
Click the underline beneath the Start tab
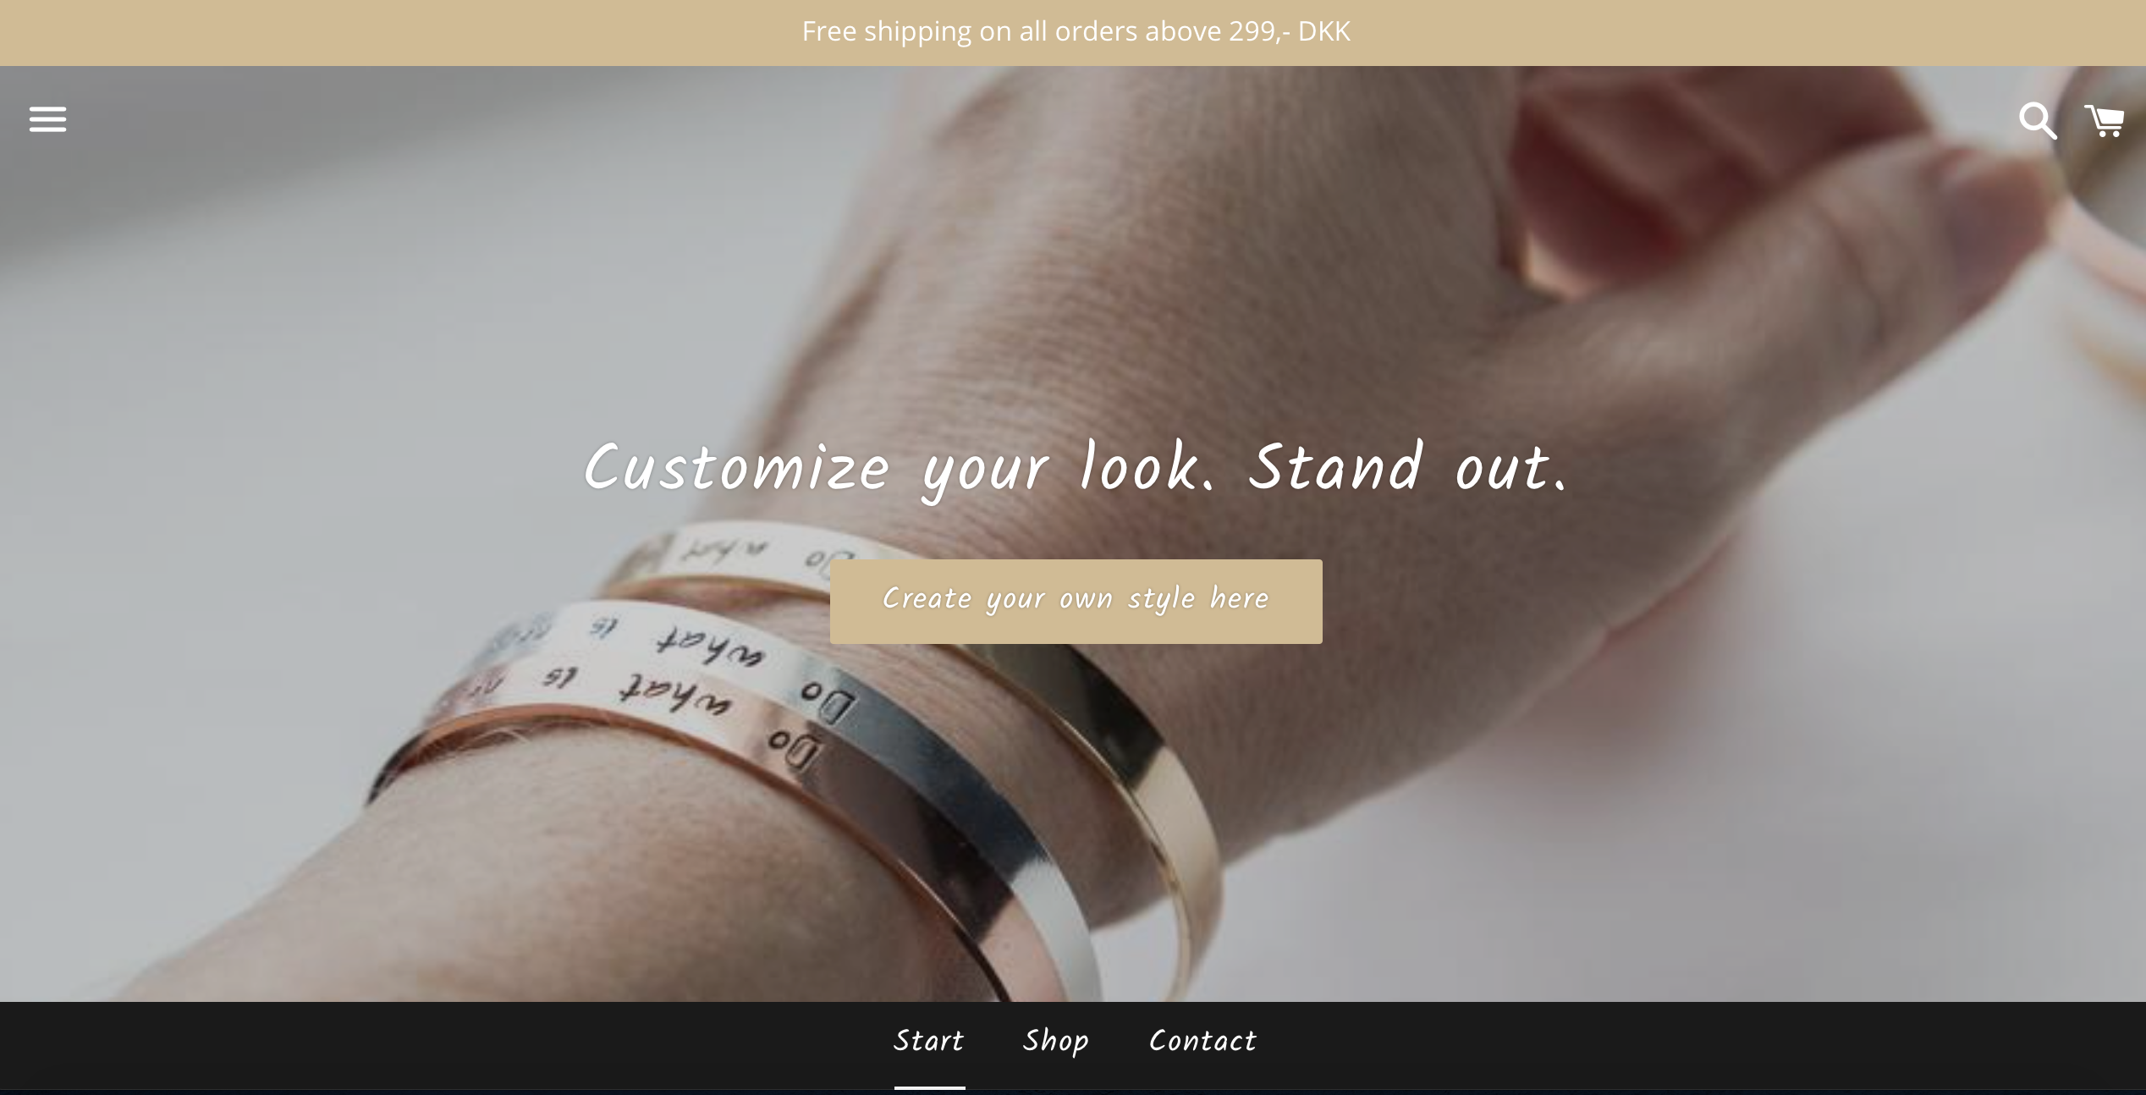[929, 1087]
